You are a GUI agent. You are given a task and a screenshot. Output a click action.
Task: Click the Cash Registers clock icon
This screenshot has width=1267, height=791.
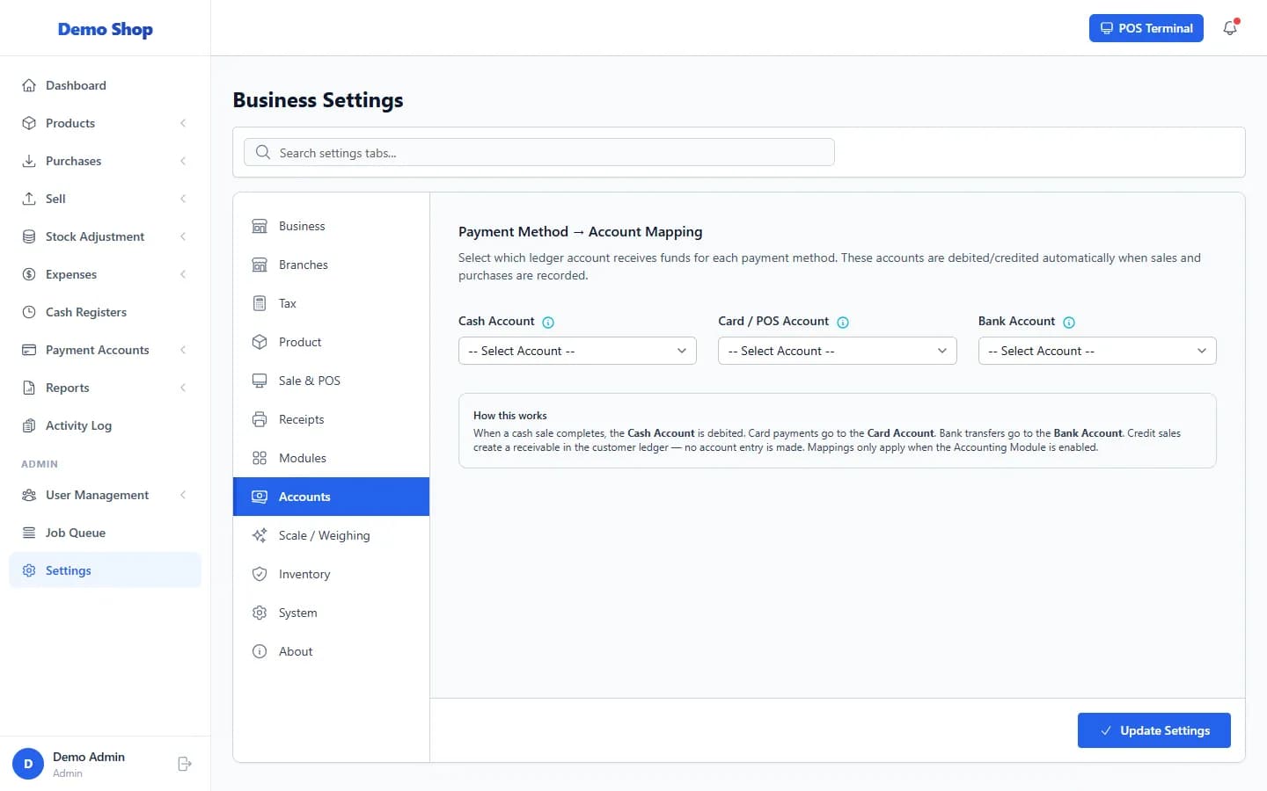pyautogui.click(x=29, y=312)
